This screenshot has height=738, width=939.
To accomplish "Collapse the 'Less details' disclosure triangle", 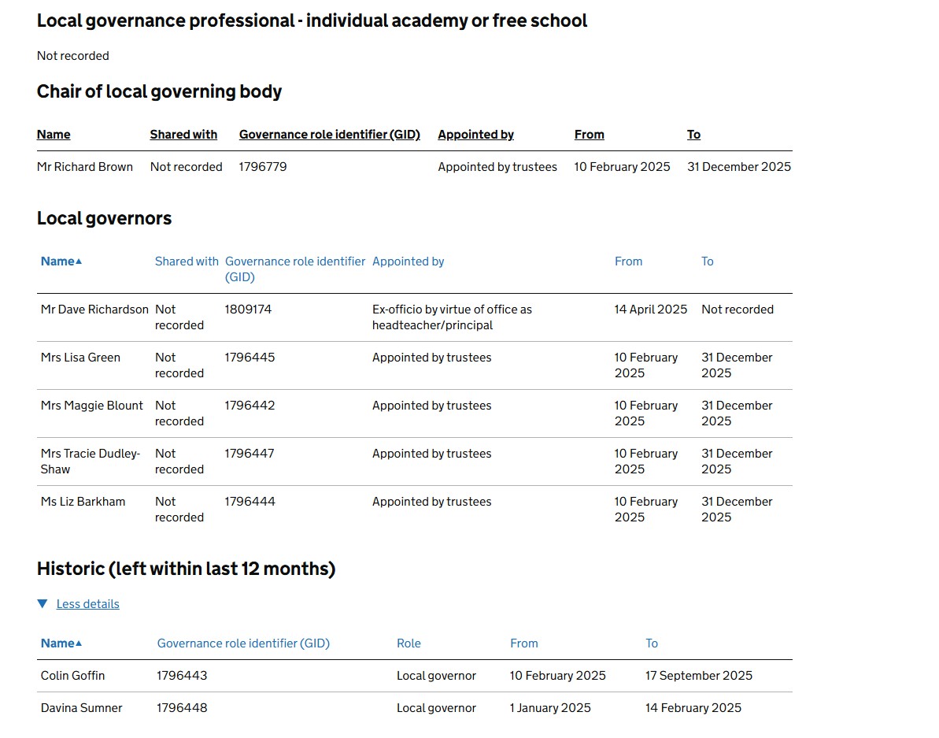I will pos(43,604).
